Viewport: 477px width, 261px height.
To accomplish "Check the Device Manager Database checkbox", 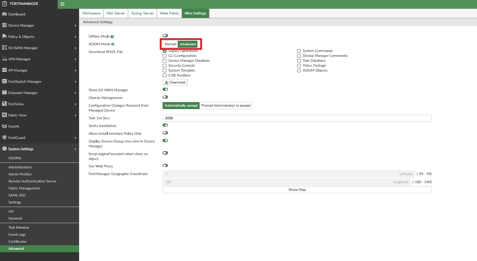I will [x=164, y=61].
